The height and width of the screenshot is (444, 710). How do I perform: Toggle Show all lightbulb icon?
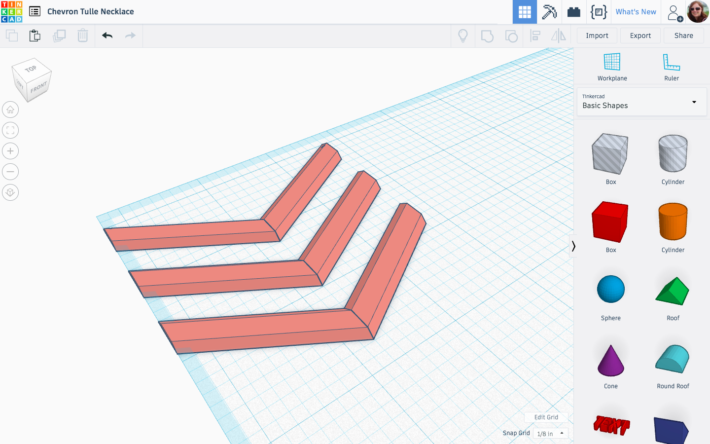pos(463,36)
